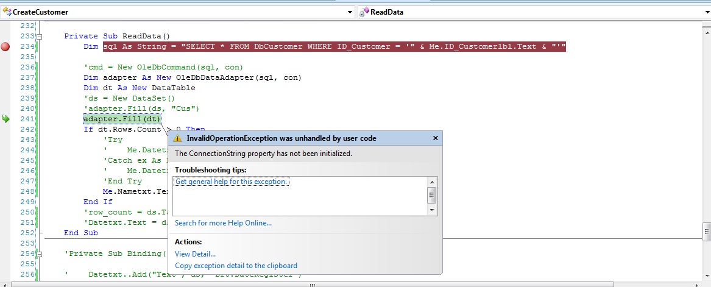
Task: Open the 'View Detail...' action
Action: 196,254
